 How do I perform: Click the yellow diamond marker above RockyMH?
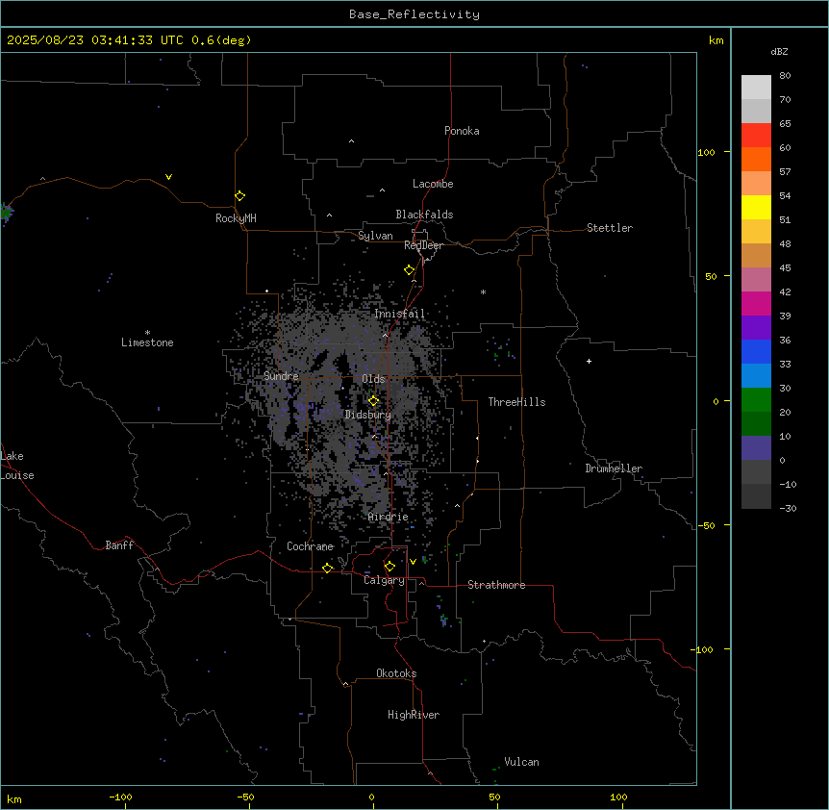point(240,196)
